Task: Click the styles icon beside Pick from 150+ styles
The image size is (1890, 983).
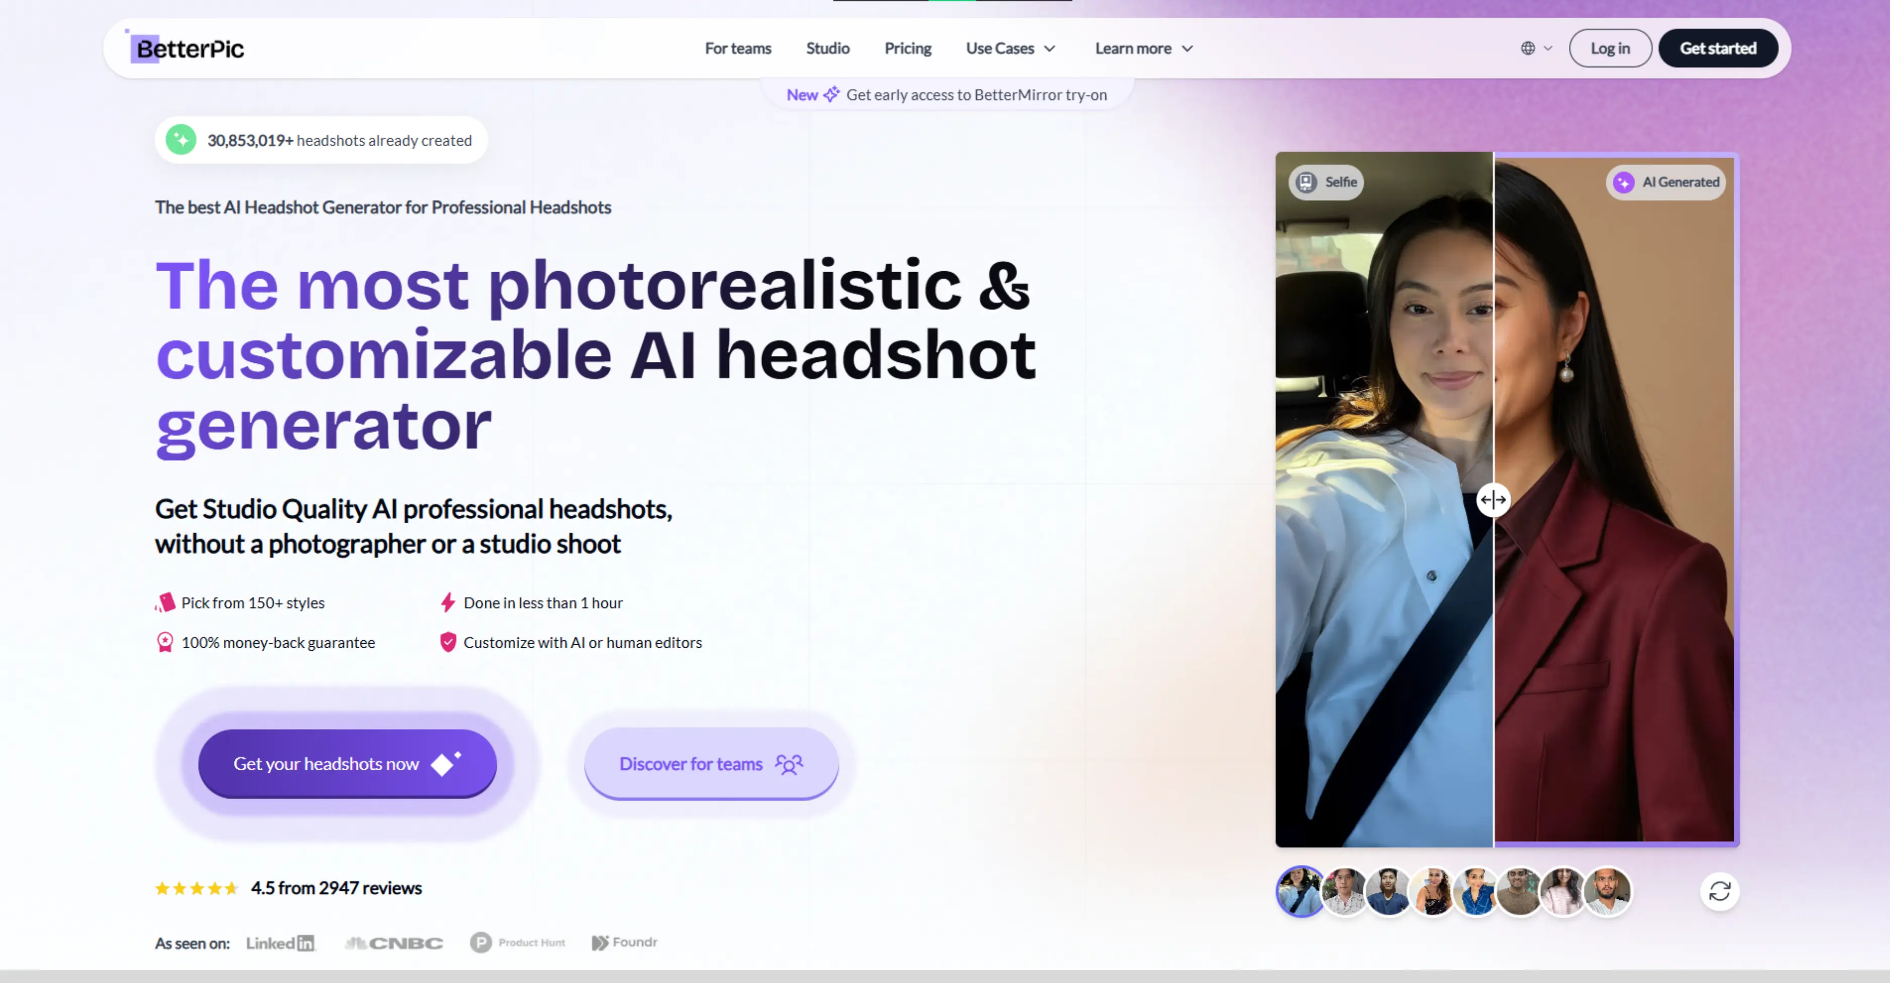Action: [x=165, y=602]
